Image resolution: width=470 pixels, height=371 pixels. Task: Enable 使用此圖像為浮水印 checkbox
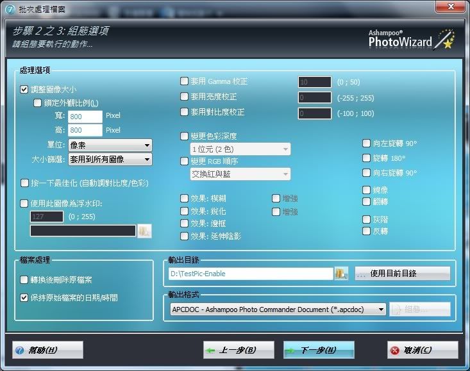pos(24,204)
